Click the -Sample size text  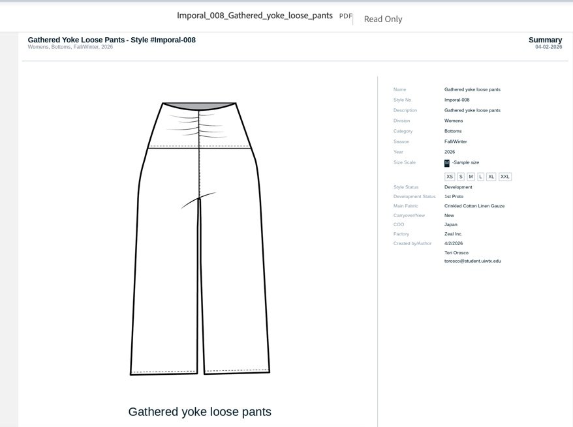465,162
